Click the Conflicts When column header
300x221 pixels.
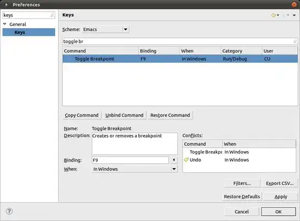click(x=259, y=144)
